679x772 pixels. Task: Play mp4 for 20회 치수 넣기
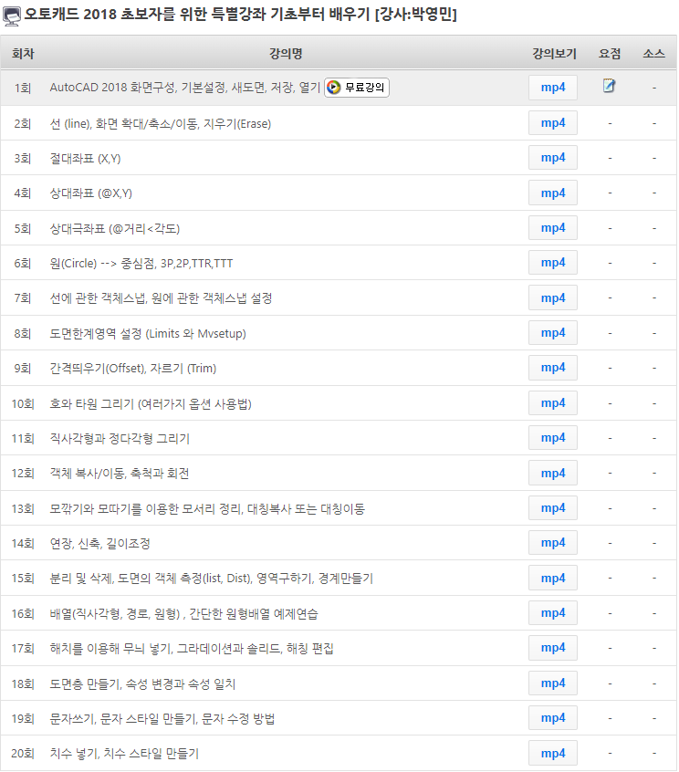[553, 753]
